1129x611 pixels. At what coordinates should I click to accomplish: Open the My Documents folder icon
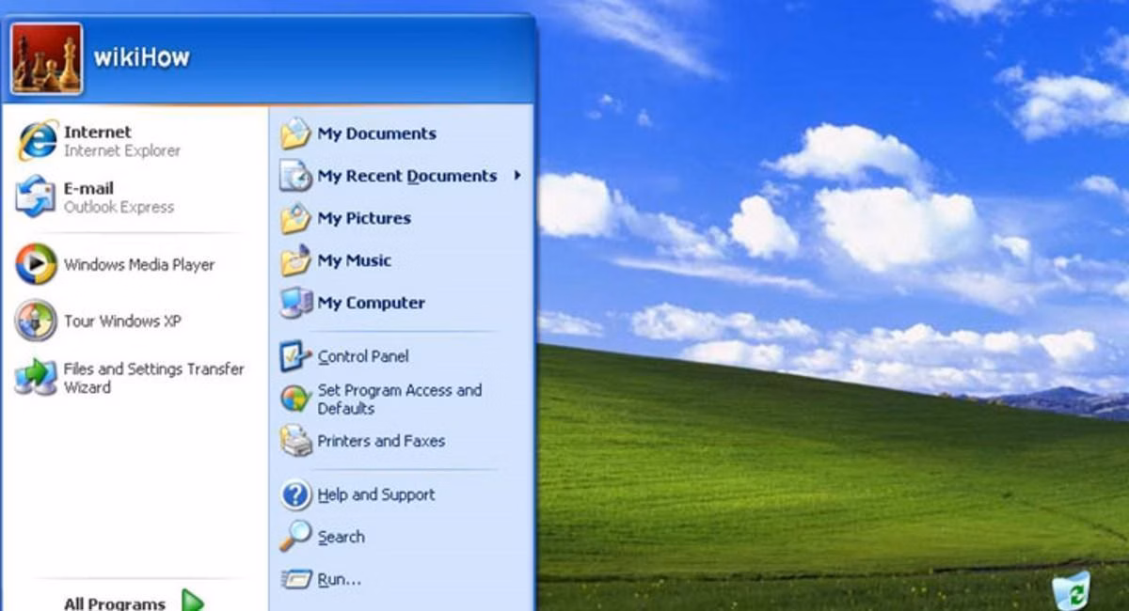tap(295, 133)
